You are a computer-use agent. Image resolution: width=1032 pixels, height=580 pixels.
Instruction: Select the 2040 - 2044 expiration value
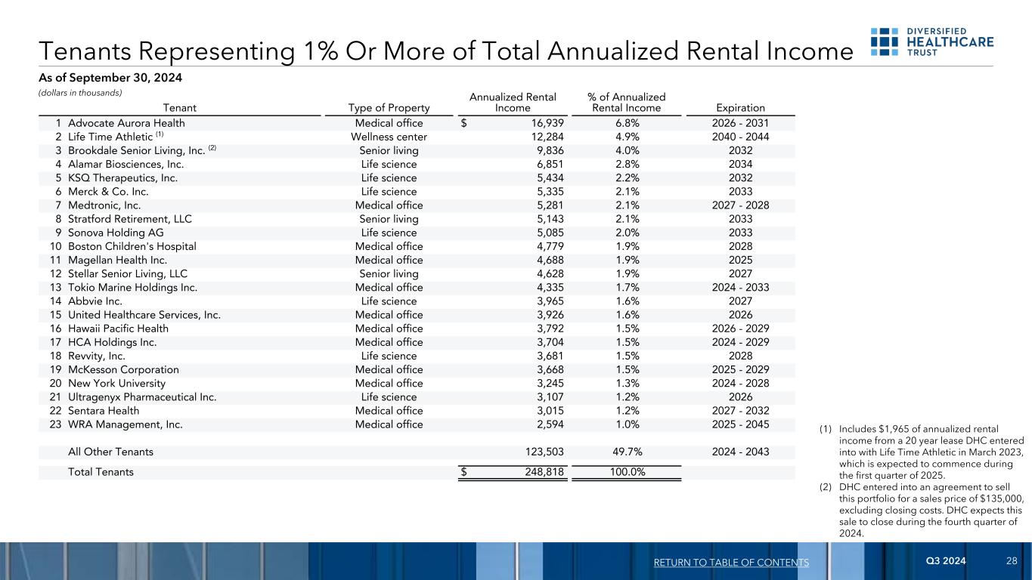[x=739, y=137]
